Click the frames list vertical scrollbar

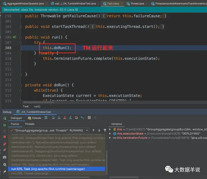(107, 162)
